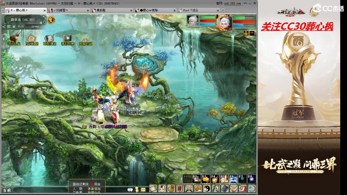347x195 pixels.
Task: Click the yellow doll figure icon
Action: [x=137, y=189]
